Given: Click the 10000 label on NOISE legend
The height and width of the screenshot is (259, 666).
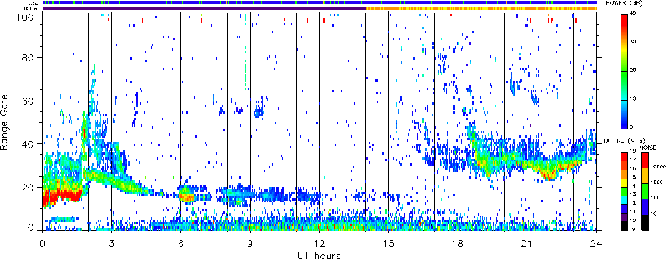Looking at the screenshot, I should 658,167.
